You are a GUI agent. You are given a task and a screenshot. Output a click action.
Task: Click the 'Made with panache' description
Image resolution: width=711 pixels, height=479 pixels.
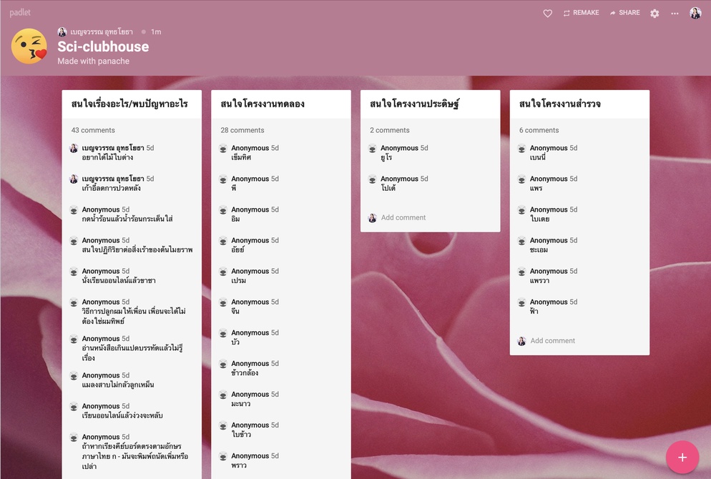click(94, 61)
